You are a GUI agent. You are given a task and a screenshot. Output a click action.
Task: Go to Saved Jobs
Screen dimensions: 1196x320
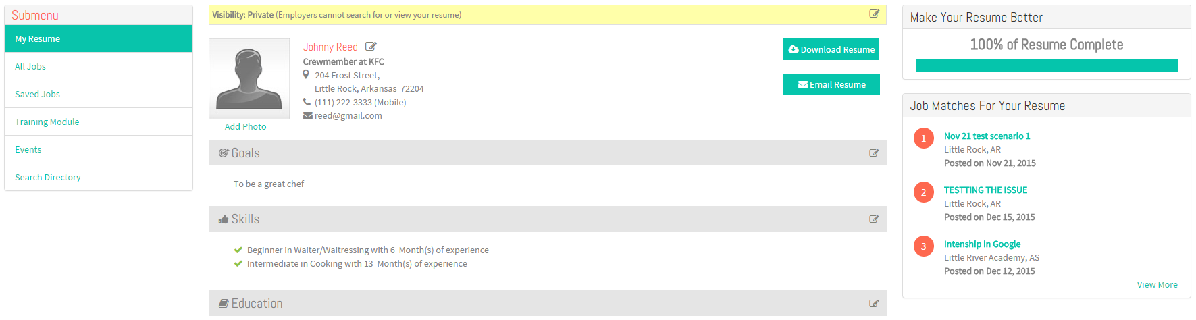point(99,94)
